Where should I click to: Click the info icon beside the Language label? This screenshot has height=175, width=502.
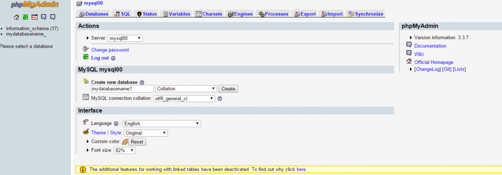[116, 124]
